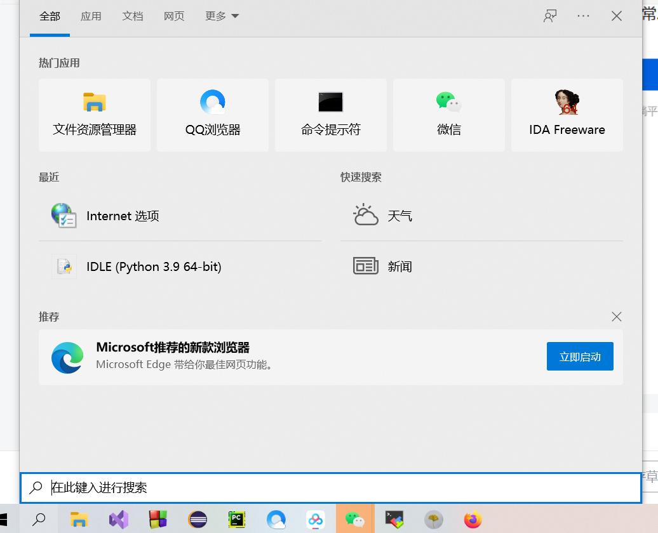This screenshot has height=533, width=658.
Task: Open the three-dot options menu
Action: point(583,16)
